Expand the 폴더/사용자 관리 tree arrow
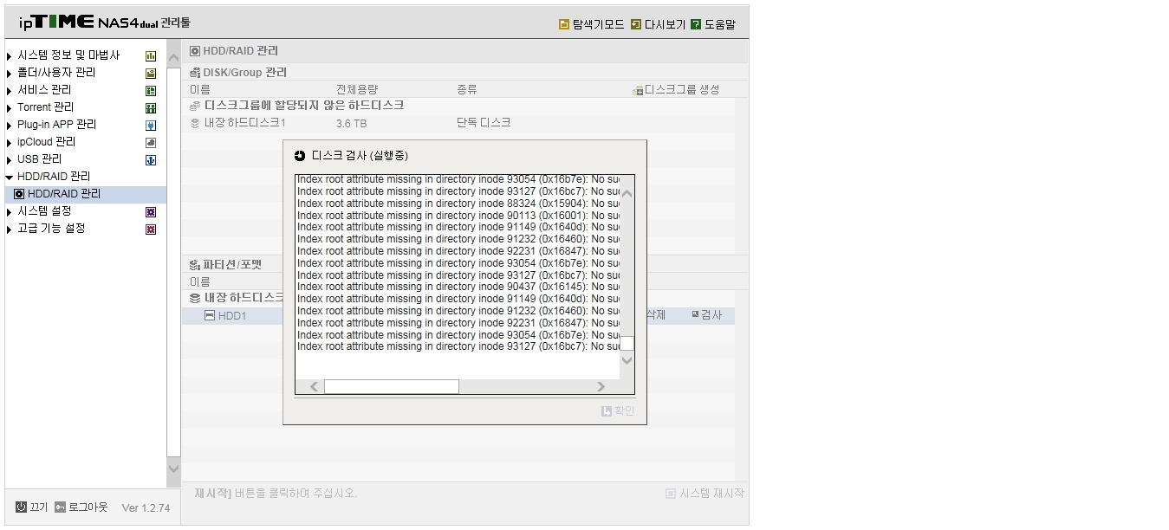This screenshot has width=1169, height=530. [x=10, y=74]
